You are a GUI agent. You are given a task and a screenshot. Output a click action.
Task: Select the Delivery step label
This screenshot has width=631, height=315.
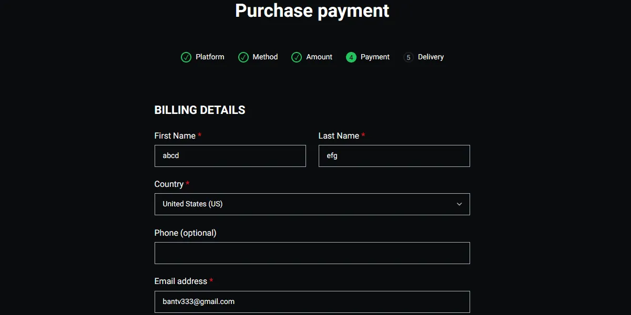pos(431,57)
